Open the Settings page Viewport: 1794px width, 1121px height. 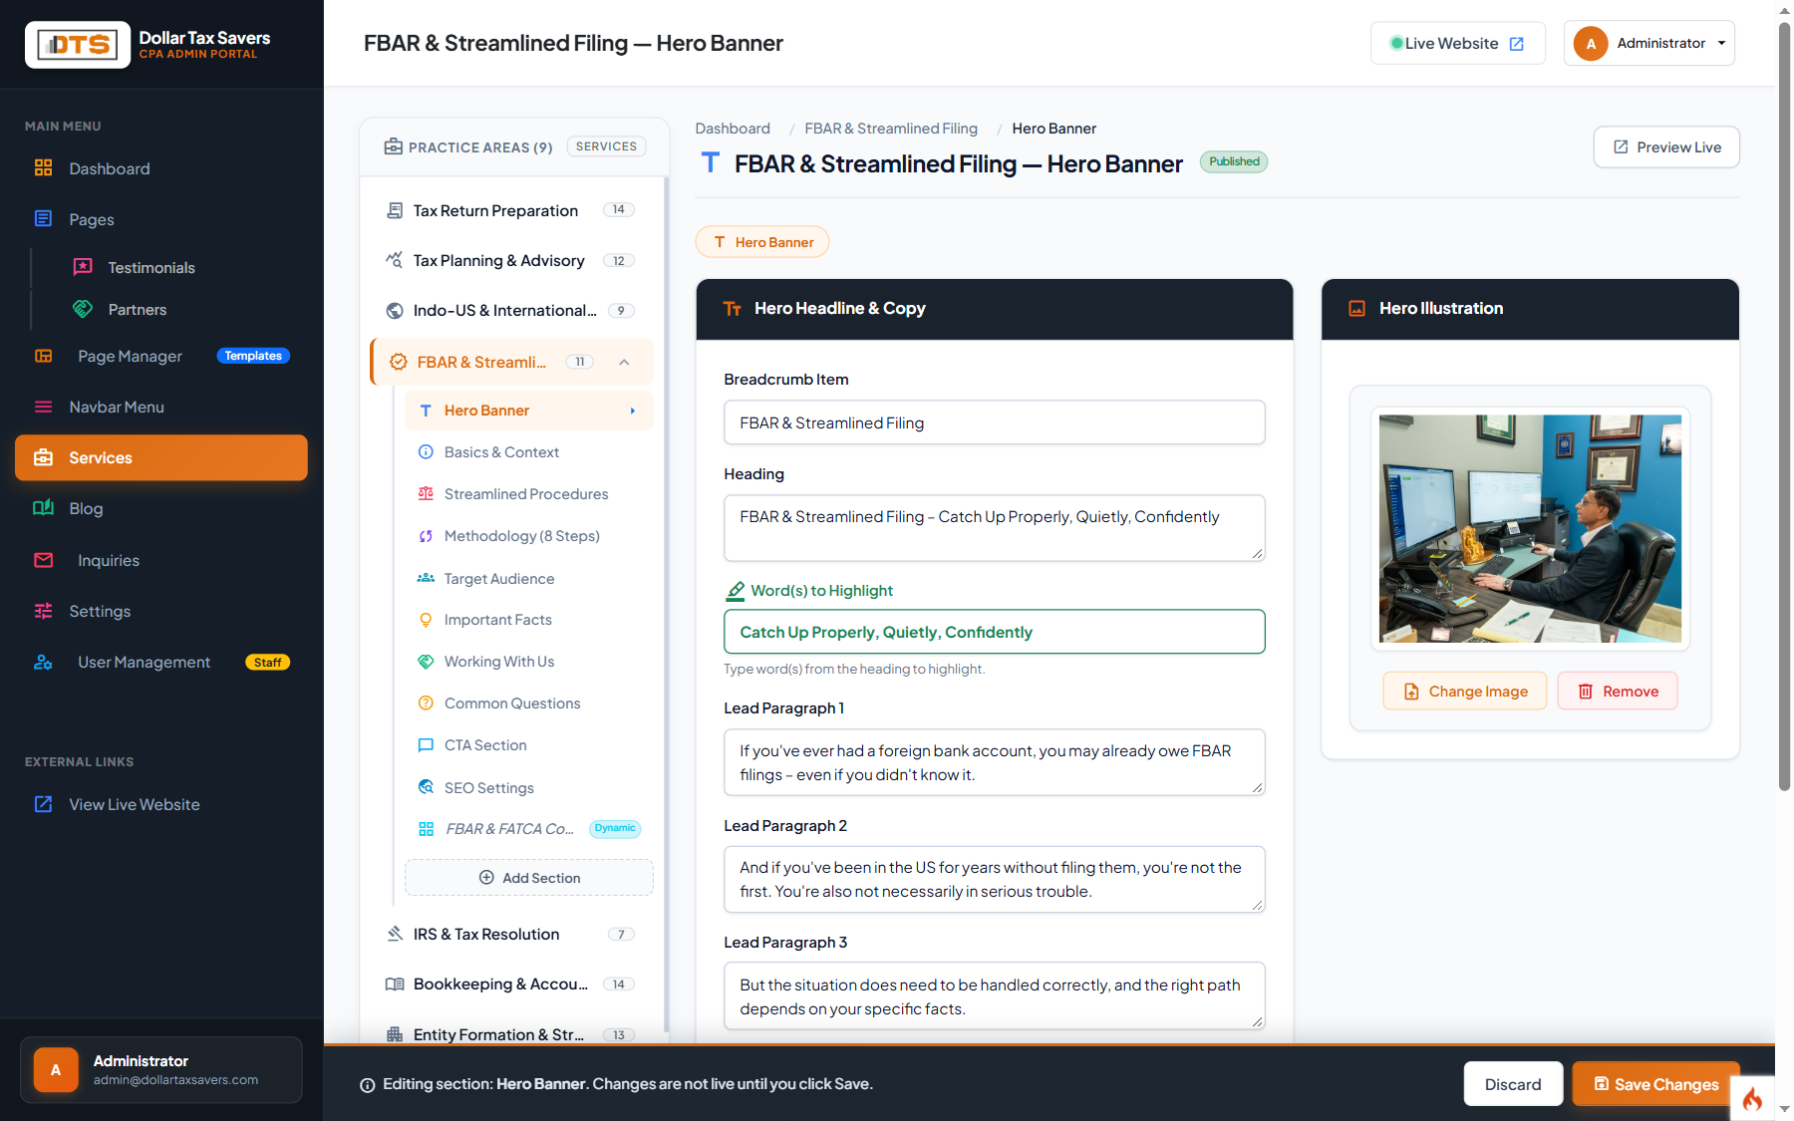[x=161, y=611]
